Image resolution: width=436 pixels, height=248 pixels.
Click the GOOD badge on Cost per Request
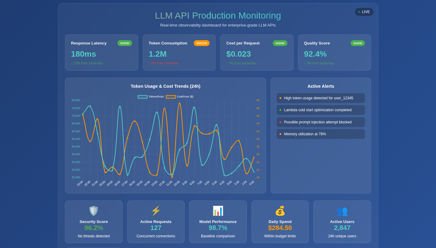pyautogui.click(x=280, y=43)
